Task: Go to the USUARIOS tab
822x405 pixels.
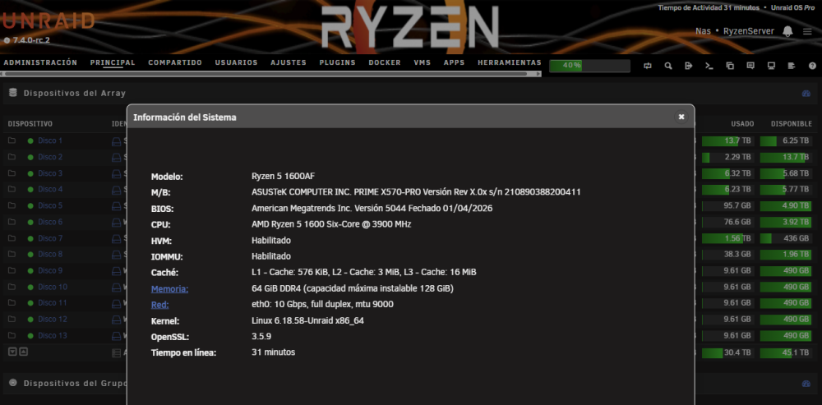Action: (x=237, y=62)
